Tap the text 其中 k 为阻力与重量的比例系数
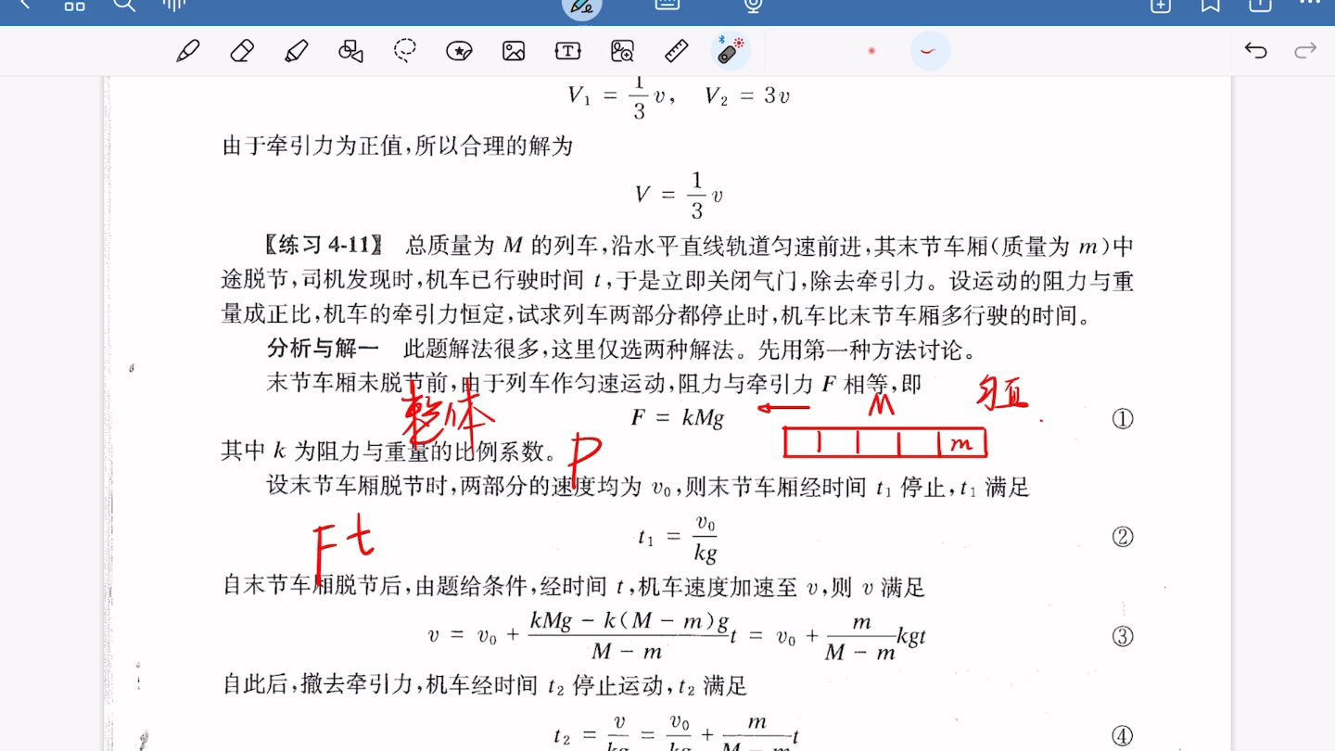 pos(389,452)
